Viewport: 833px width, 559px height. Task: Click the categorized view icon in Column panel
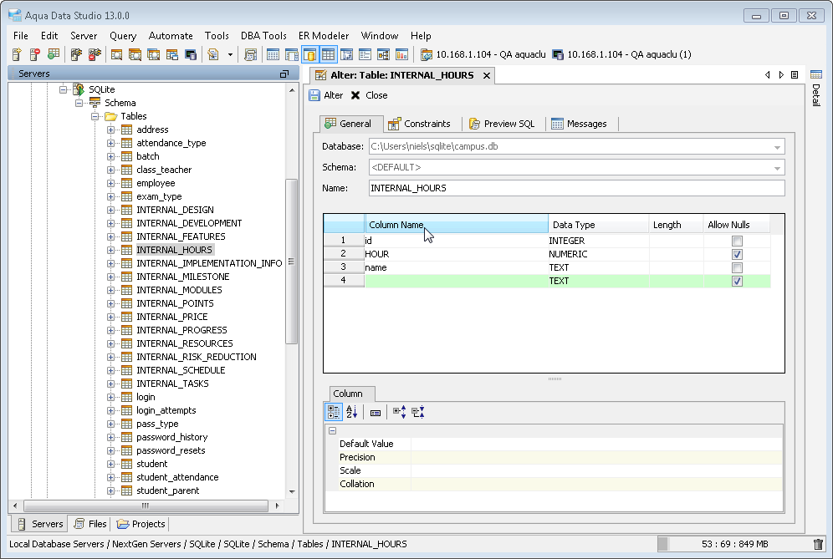[333, 412]
